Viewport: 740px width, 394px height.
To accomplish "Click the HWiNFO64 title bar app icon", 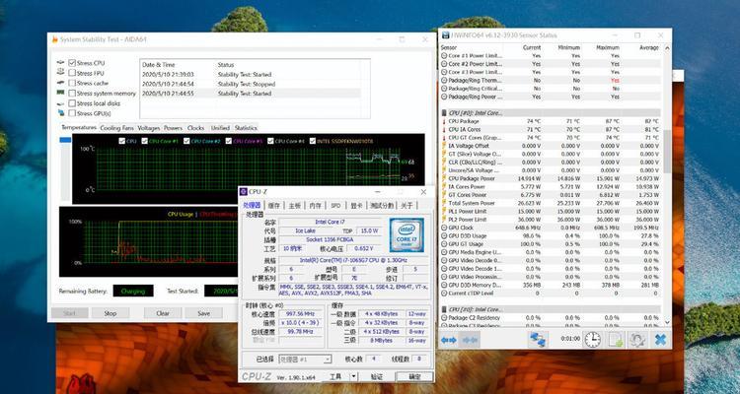I will tap(445, 35).
